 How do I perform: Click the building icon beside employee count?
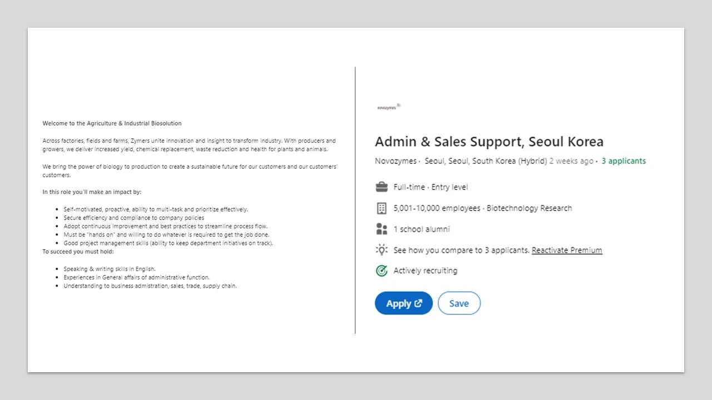pos(382,208)
